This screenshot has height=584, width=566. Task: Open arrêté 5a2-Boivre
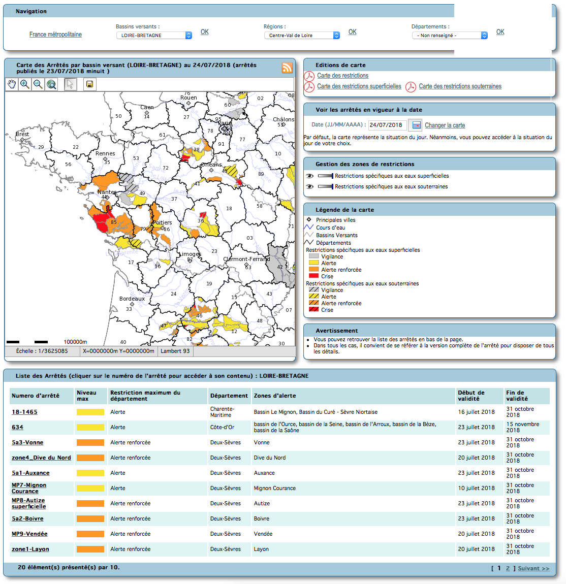pyautogui.click(x=27, y=519)
